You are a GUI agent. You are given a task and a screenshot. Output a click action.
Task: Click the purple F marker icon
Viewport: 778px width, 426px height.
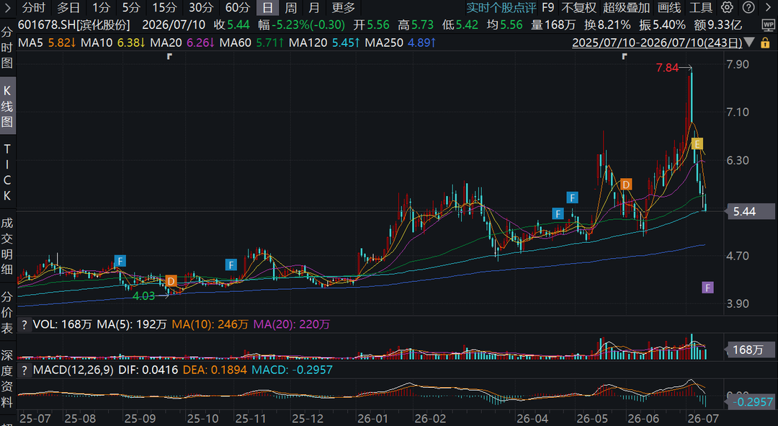click(x=707, y=288)
